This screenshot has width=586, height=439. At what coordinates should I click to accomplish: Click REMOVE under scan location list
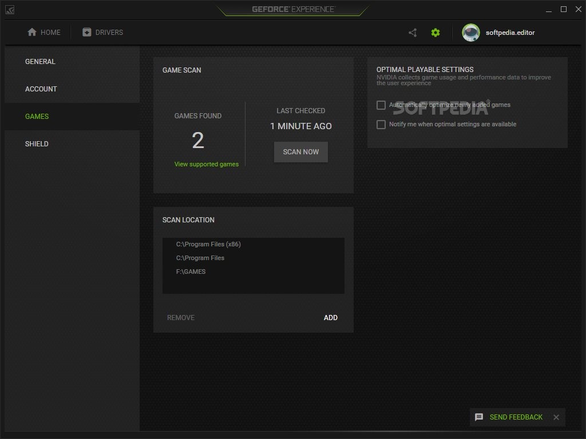180,318
